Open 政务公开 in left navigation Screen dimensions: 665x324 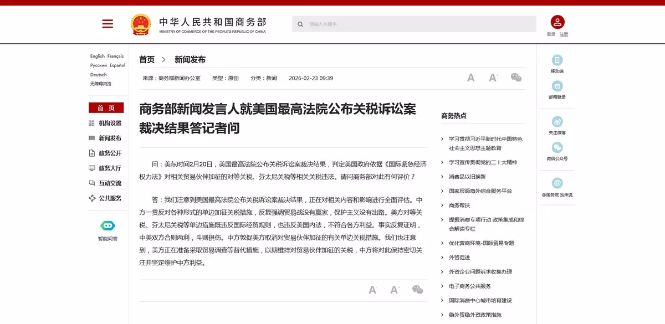110,153
